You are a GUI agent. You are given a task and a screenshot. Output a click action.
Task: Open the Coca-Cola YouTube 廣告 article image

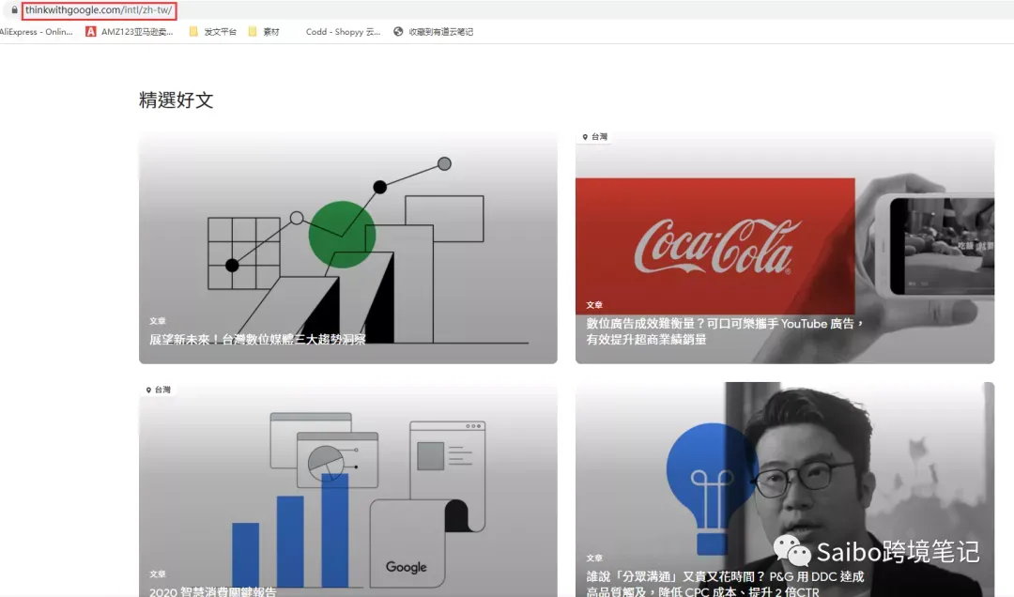[x=784, y=248]
